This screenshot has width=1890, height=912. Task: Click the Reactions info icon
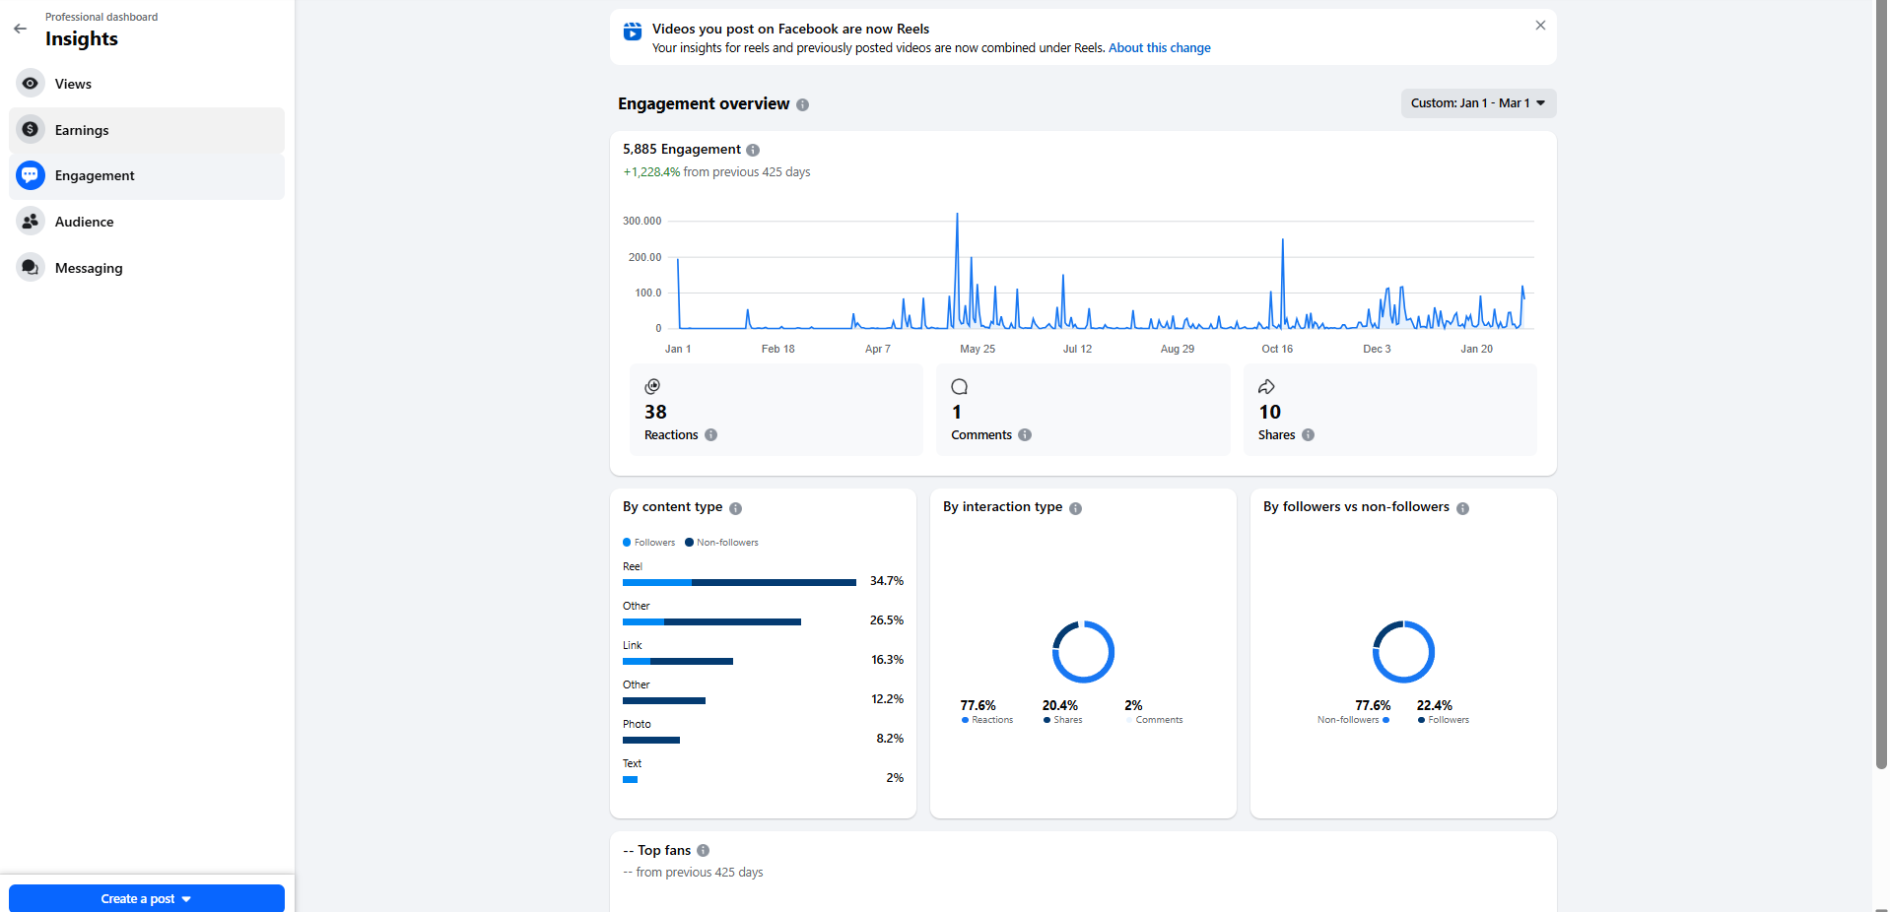coord(711,435)
